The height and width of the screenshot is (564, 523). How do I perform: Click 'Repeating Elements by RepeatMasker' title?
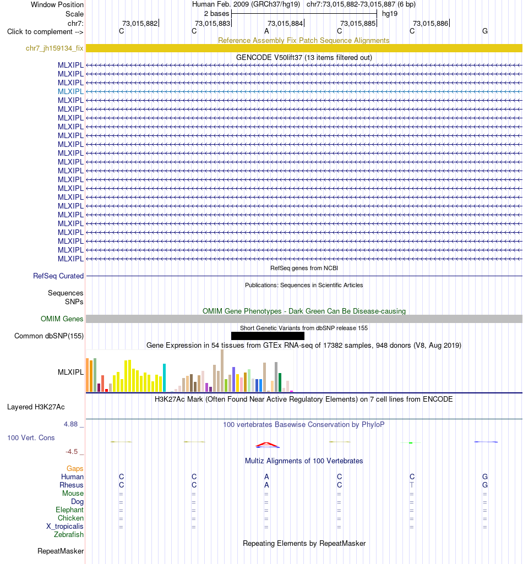(304, 544)
